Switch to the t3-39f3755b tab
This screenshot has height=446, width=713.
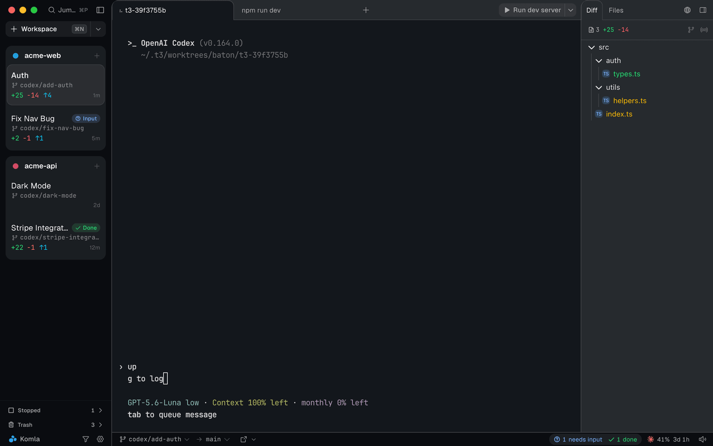pyautogui.click(x=173, y=10)
